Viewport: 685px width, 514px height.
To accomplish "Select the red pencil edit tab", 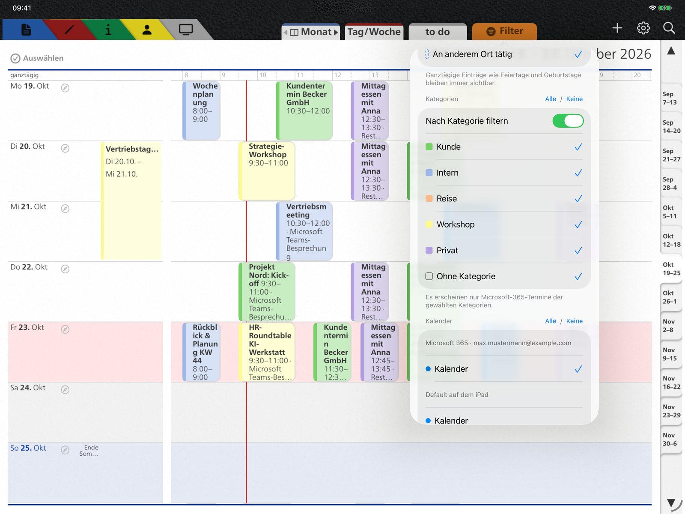I will click(68, 30).
